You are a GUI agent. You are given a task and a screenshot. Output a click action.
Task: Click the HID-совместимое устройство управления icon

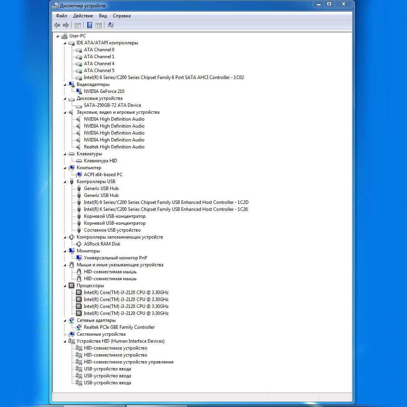tap(79, 362)
